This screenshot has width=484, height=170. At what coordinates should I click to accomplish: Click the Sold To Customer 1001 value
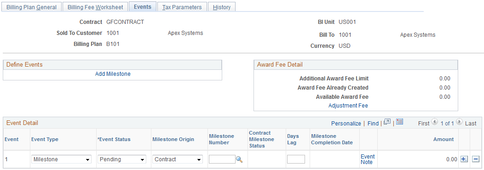[x=113, y=33]
